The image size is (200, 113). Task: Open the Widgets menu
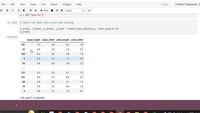67,4
